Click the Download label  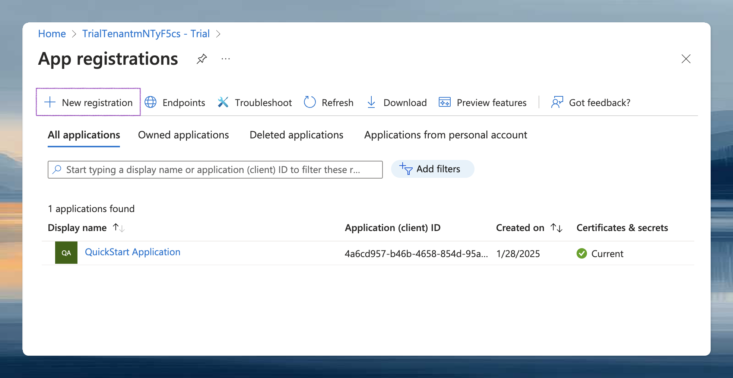coord(405,103)
